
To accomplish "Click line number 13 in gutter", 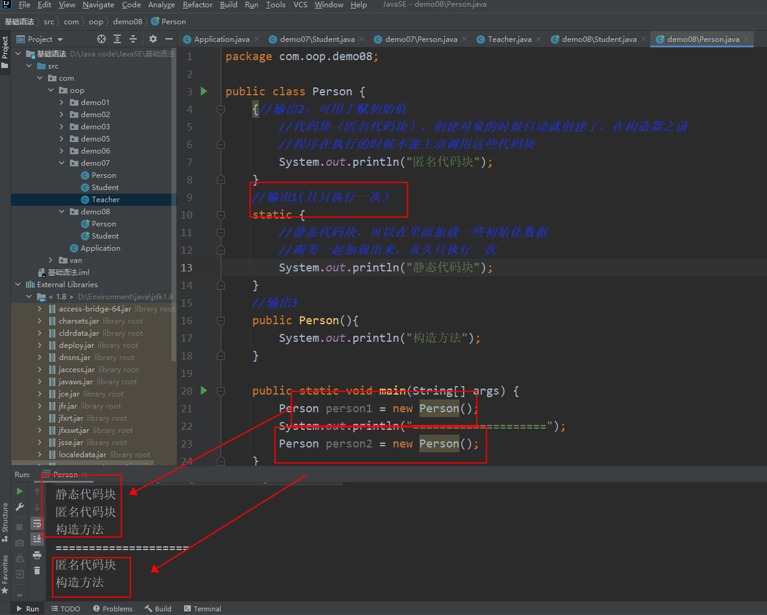I will pos(187,268).
